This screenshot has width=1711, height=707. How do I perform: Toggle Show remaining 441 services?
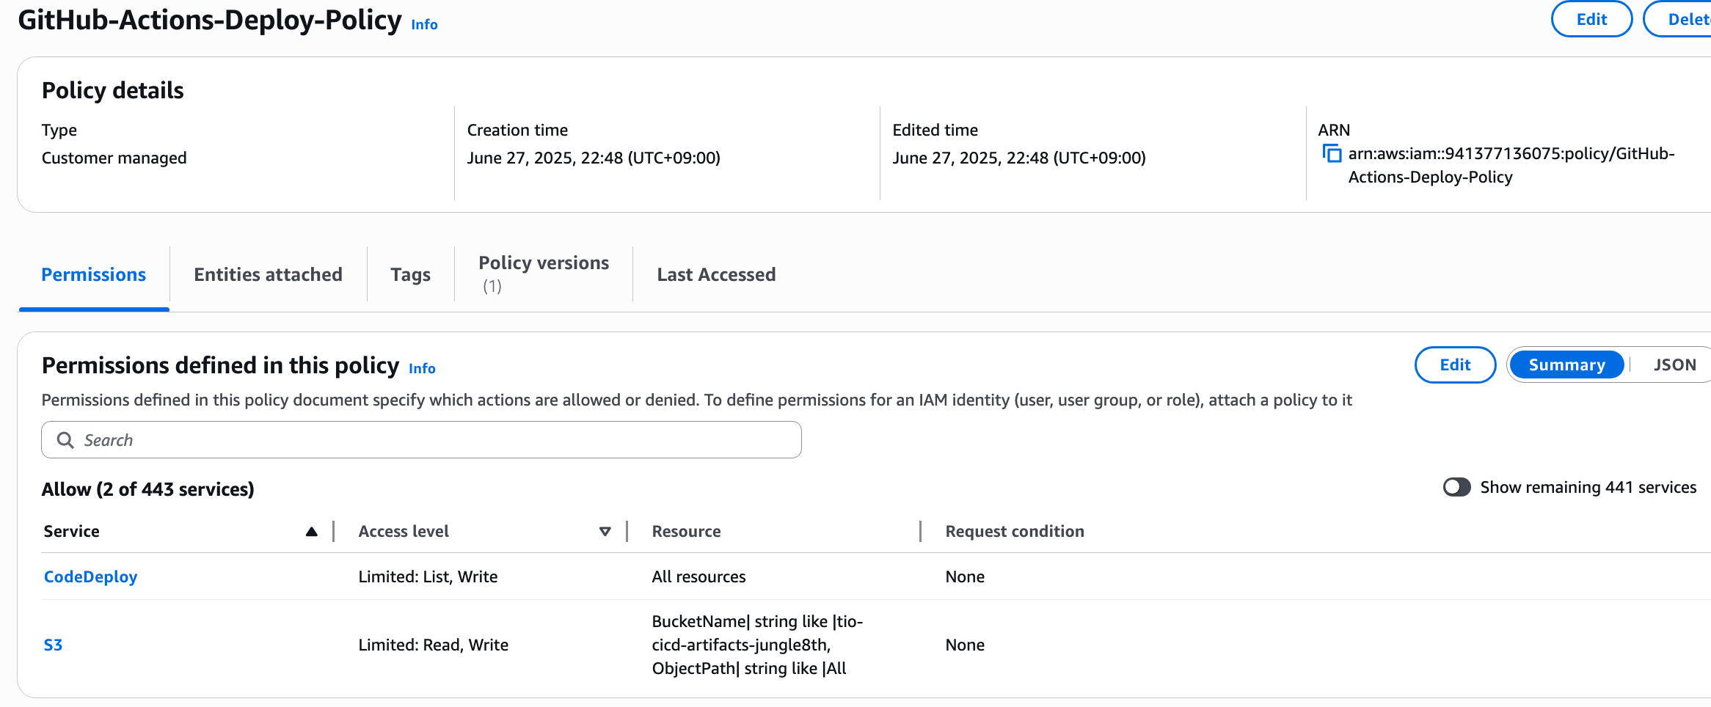(x=1456, y=488)
